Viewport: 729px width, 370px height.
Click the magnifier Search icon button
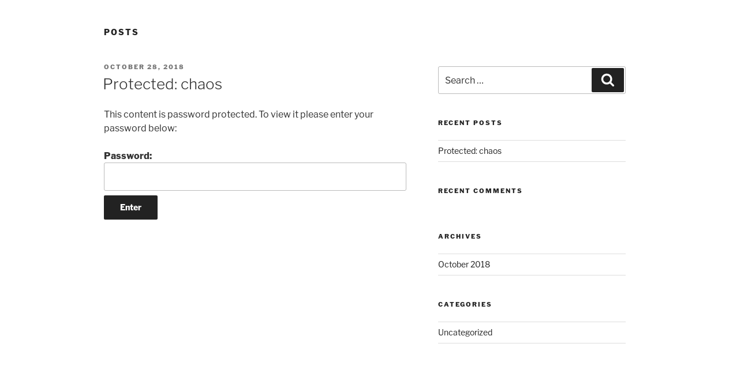607,80
